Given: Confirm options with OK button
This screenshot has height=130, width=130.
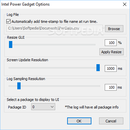Looking at the screenshot, I should click(x=79, y=121).
